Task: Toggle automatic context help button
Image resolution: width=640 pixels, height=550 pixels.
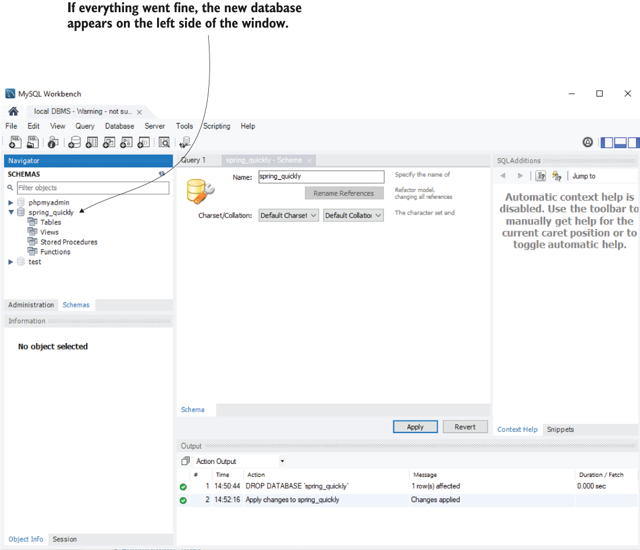Action: [557, 176]
